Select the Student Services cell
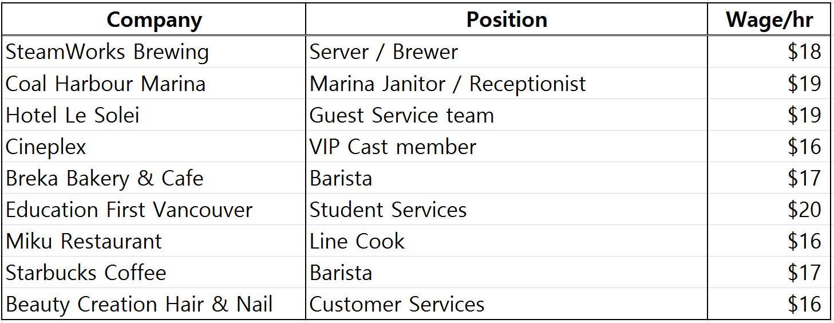Image resolution: width=834 pixels, height=323 pixels. point(507,210)
